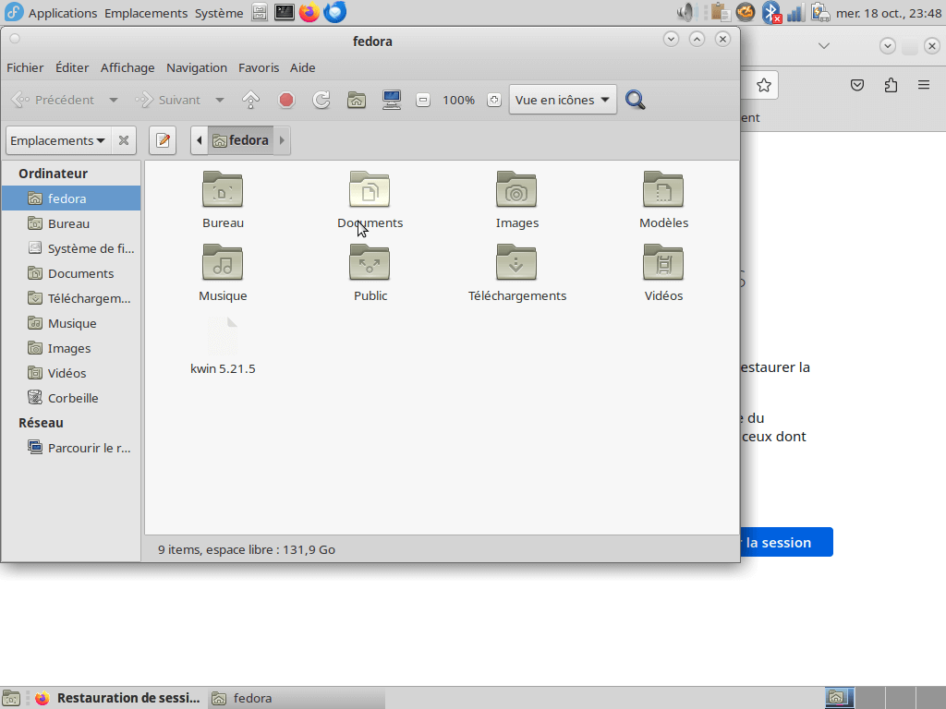Image resolution: width=946 pixels, height=709 pixels.
Task: Open the Système panel menu
Action: pyautogui.click(x=219, y=13)
